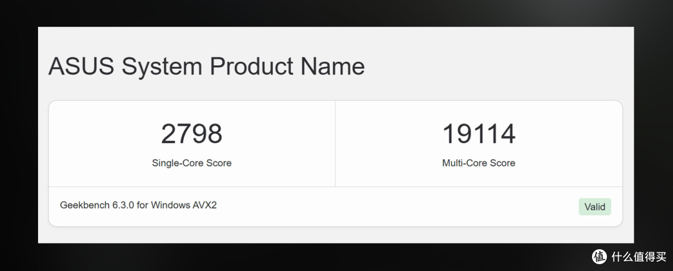Click the green Valid badge

coord(595,207)
